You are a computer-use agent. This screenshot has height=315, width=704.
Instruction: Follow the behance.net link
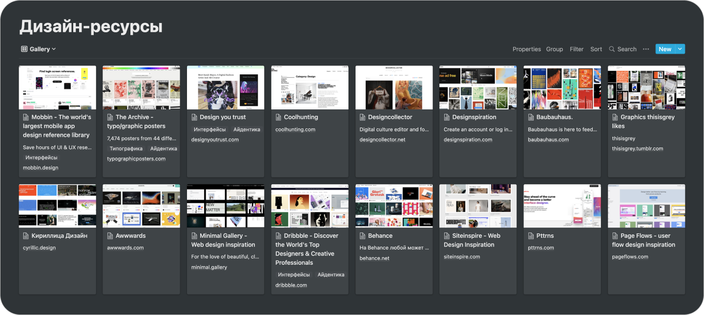(x=374, y=258)
